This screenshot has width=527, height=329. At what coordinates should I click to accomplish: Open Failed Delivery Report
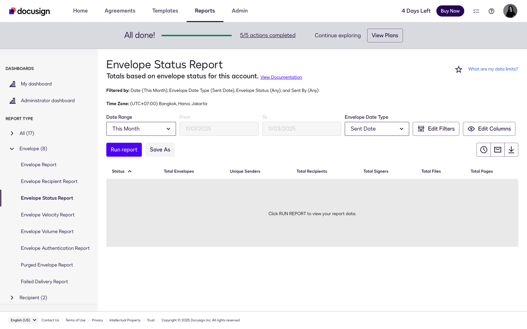44,282
